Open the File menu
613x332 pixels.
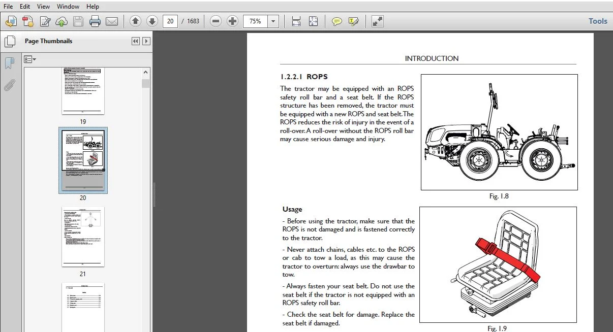(x=9, y=7)
